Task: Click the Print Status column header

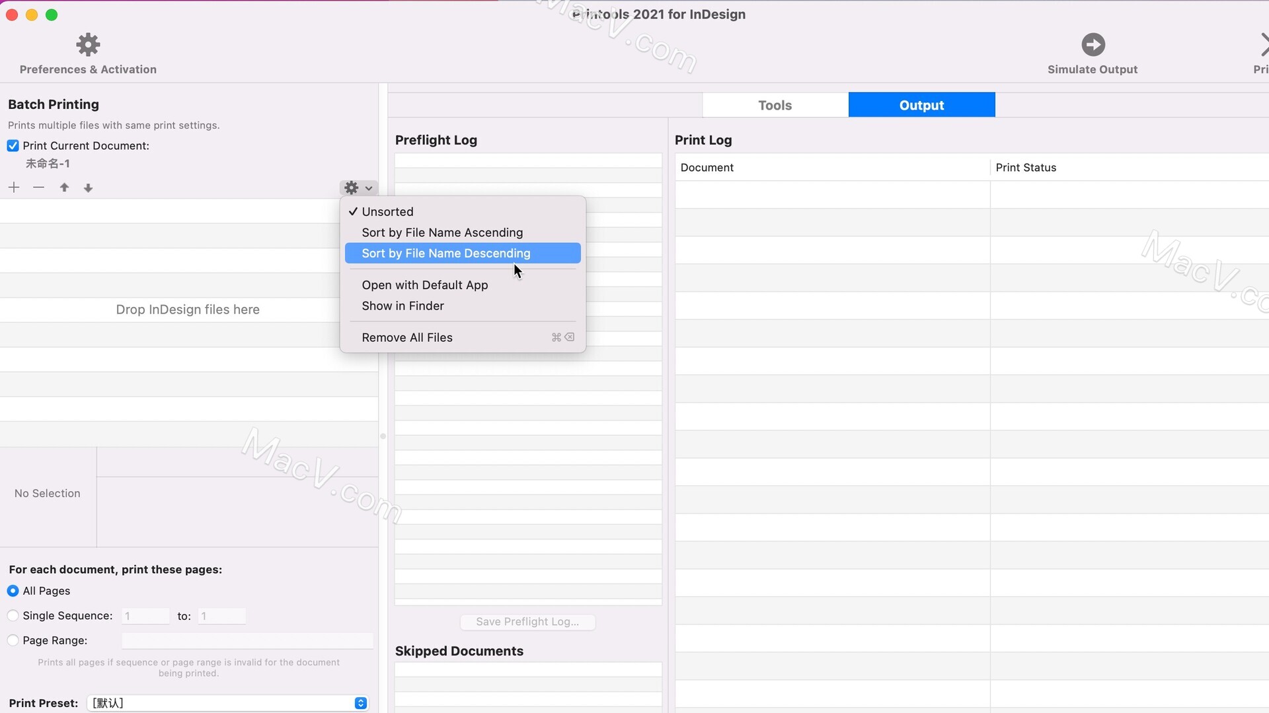Action: pyautogui.click(x=1130, y=168)
